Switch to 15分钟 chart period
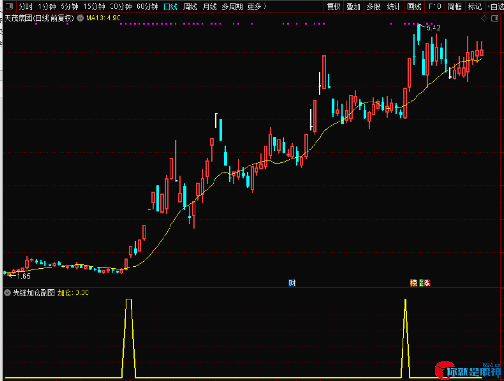 tap(94, 6)
